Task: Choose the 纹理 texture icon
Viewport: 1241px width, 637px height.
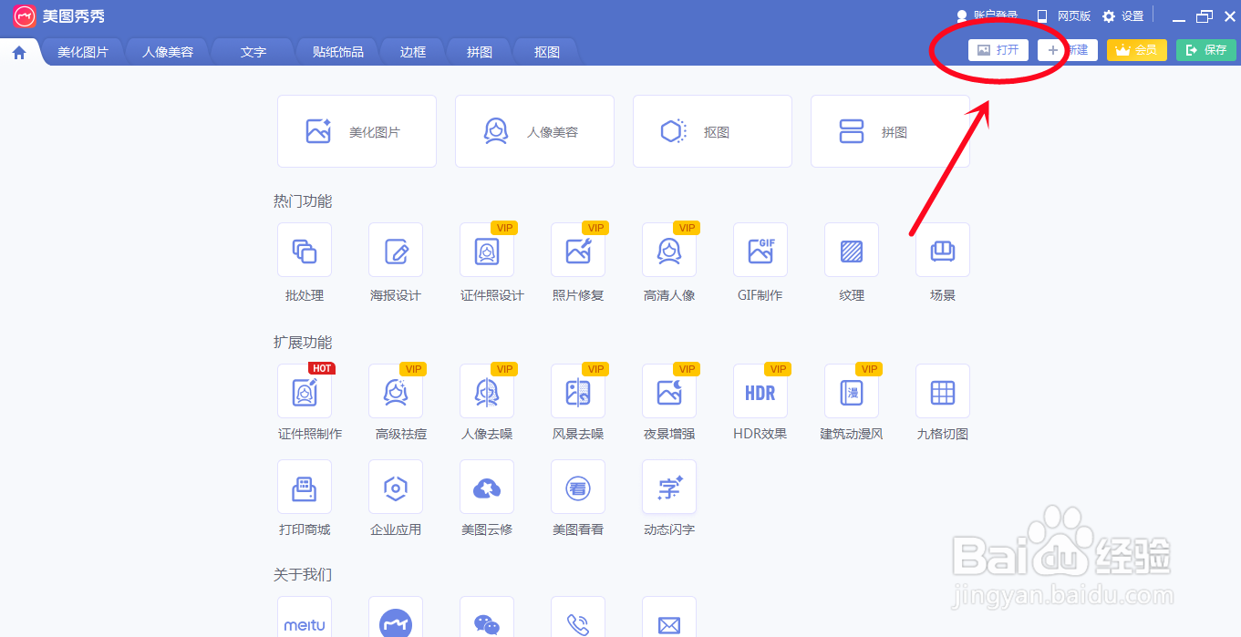Action: click(x=852, y=250)
